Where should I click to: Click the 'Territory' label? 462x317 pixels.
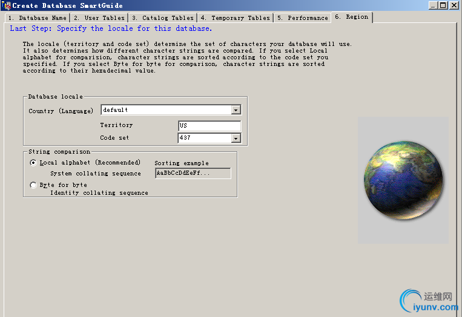pos(116,125)
